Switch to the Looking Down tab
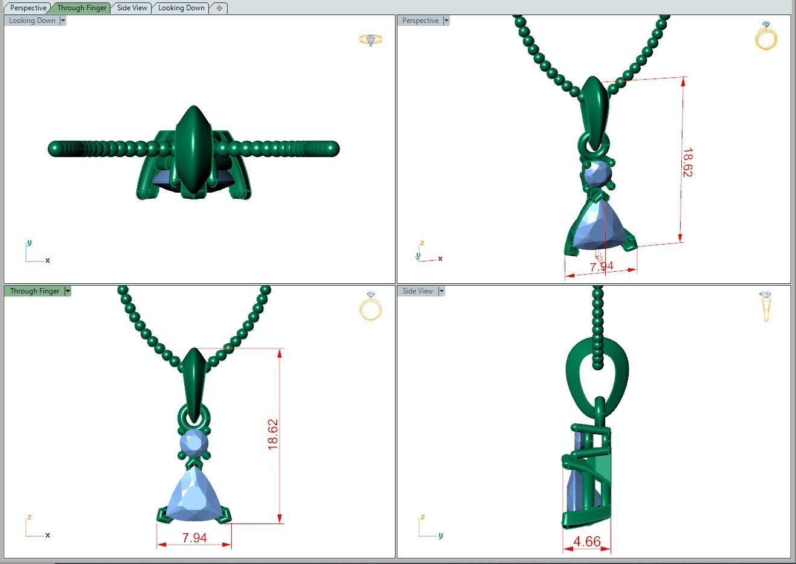Viewport: 796px width, 564px height. [181, 8]
